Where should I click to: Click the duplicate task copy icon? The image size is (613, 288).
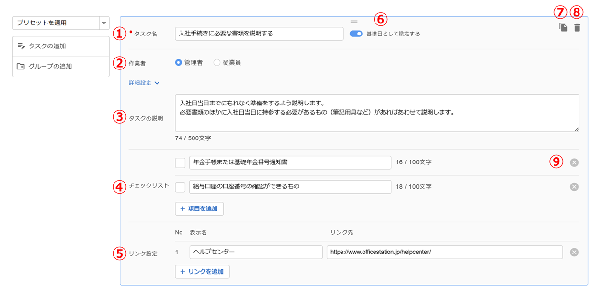coord(563,28)
